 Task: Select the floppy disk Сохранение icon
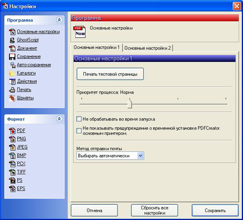click(12, 57)
